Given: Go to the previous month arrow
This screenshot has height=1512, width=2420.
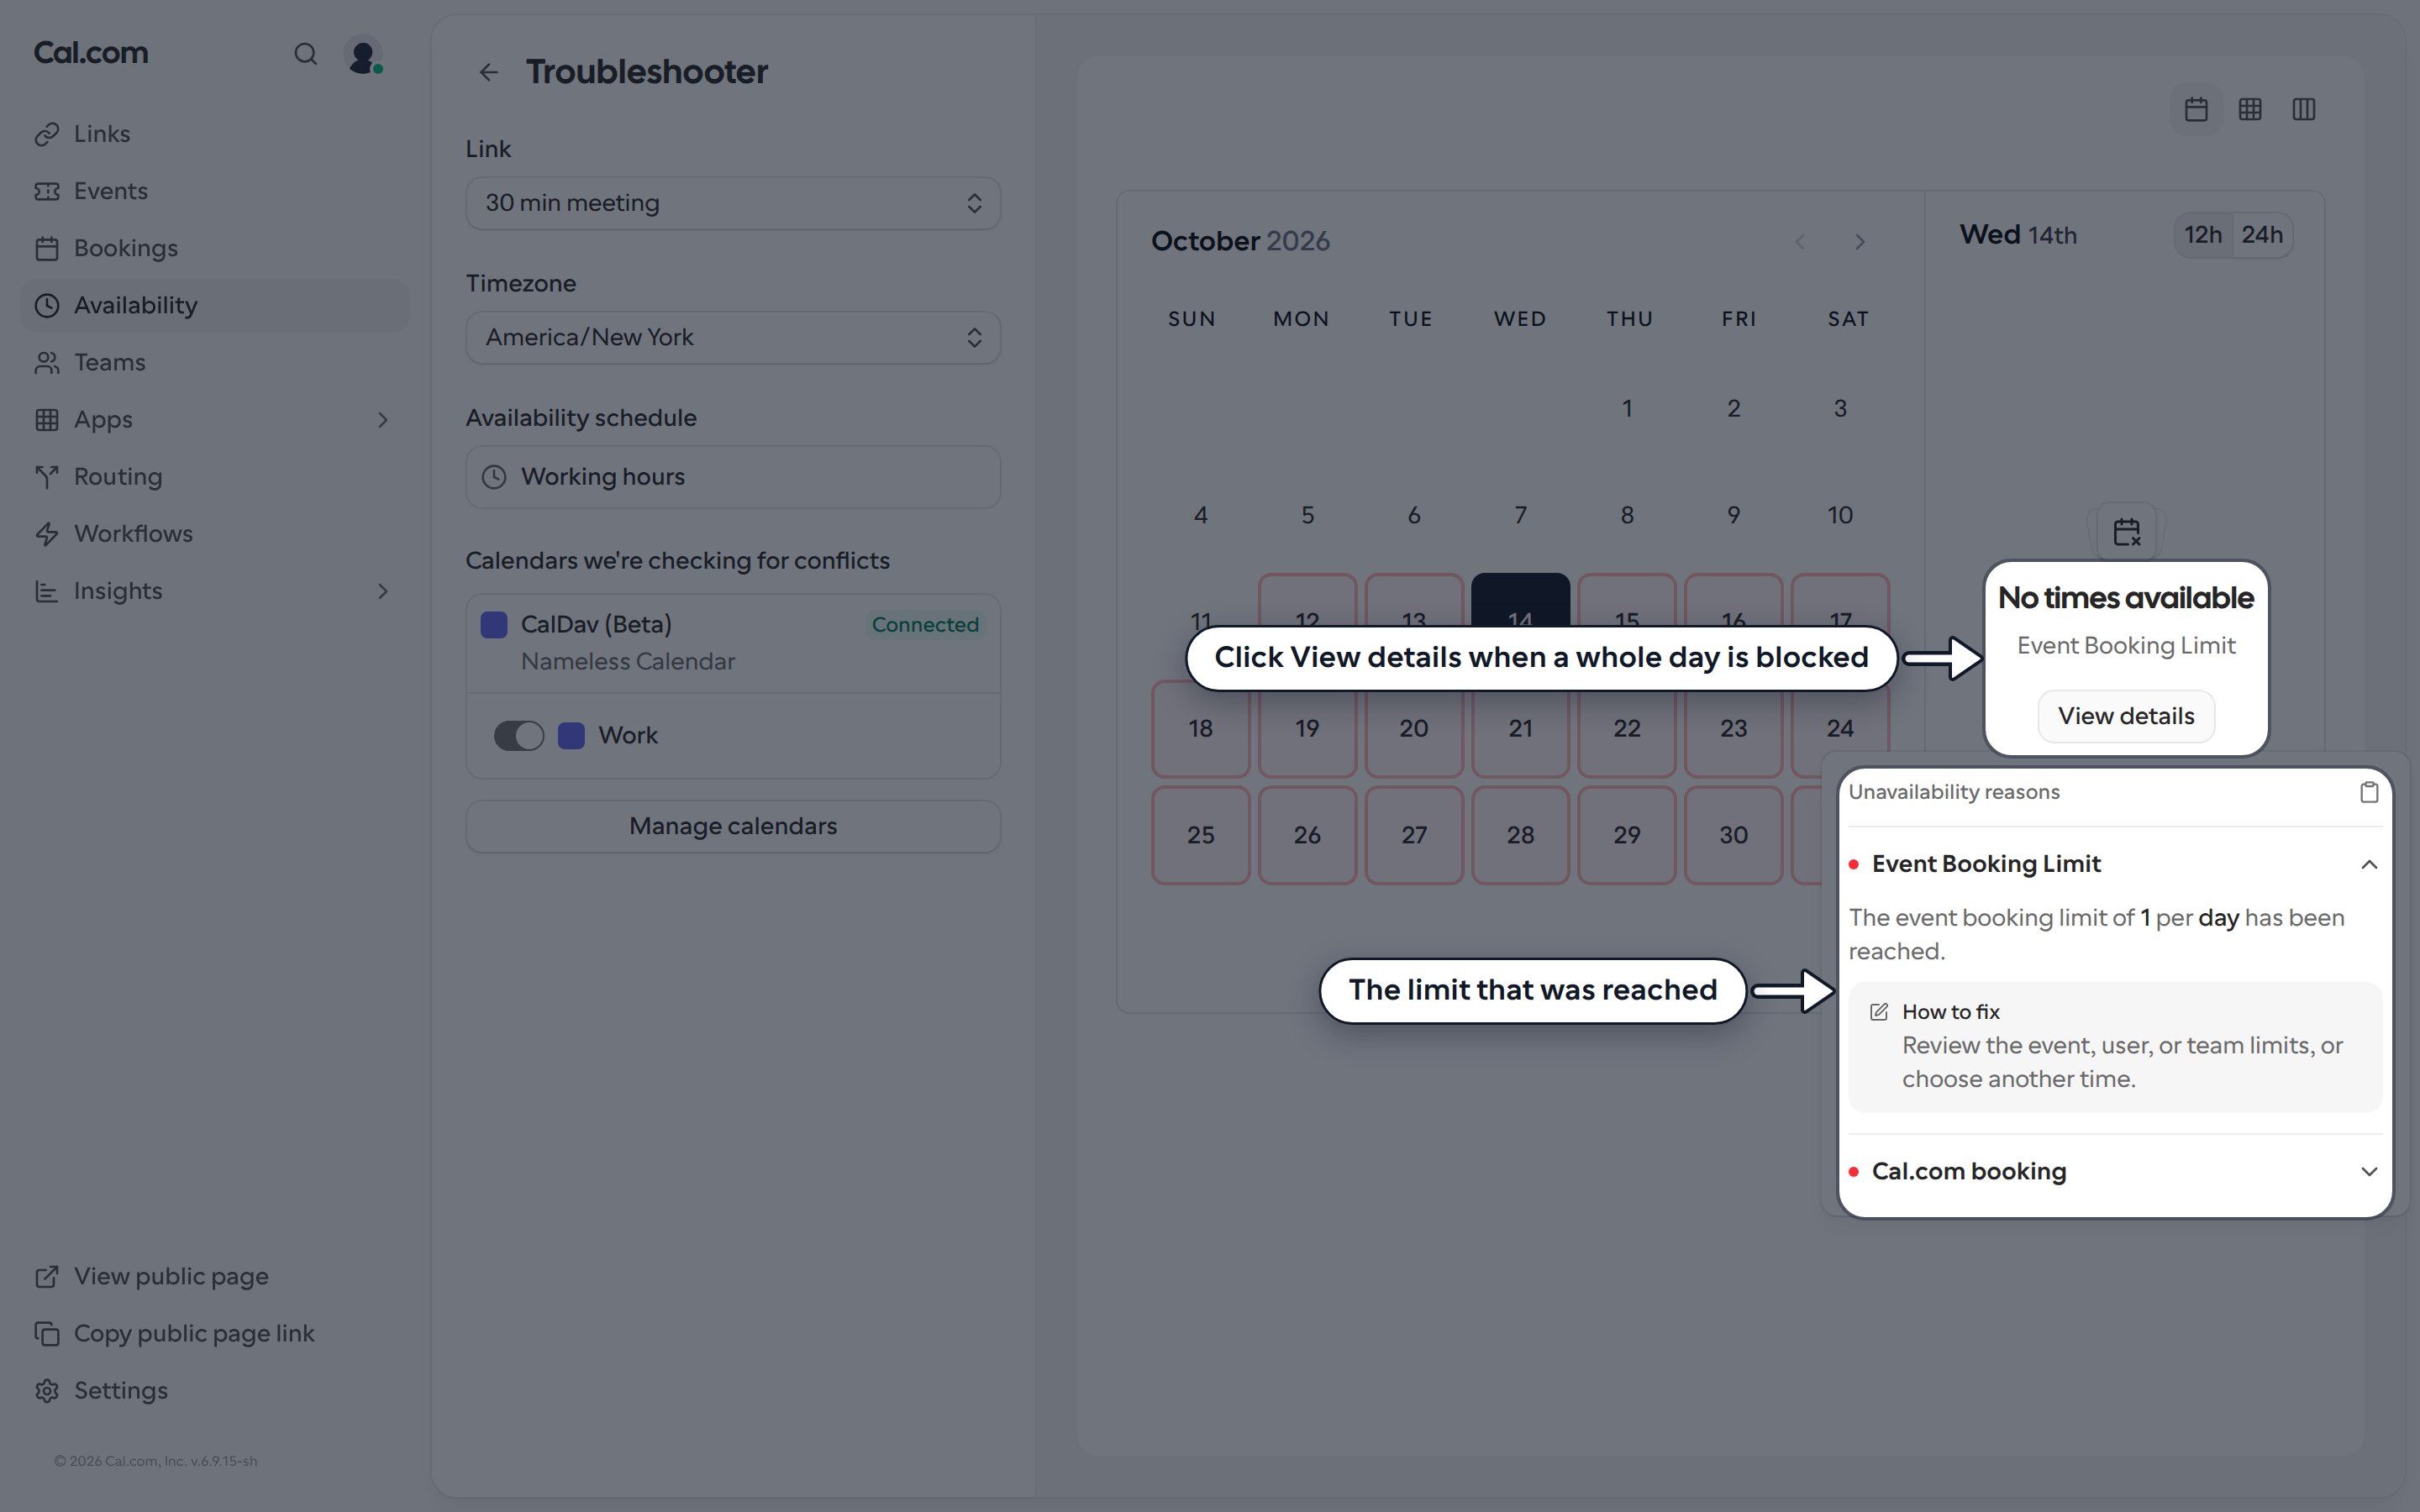Looking at the screenshot, I should click(x=1800, y=242).
